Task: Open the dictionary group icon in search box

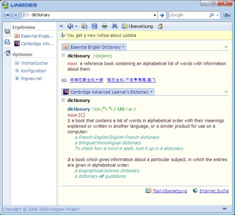Action: (26, 15)
